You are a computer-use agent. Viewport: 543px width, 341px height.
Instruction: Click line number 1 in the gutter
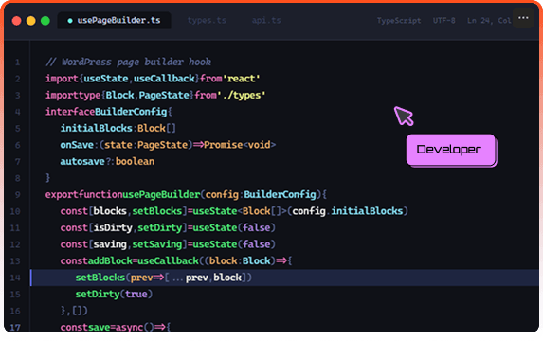[x=17, y=63]
